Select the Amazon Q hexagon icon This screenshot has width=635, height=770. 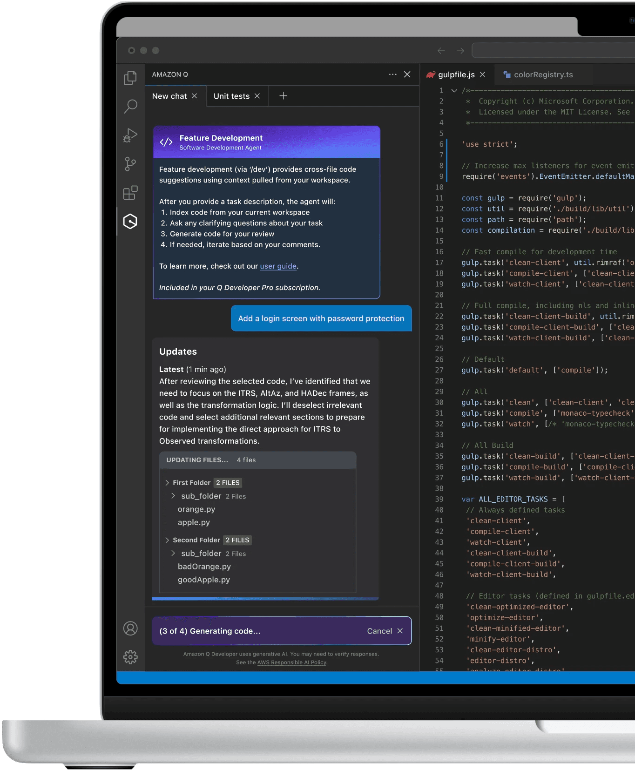click(130, 221)
